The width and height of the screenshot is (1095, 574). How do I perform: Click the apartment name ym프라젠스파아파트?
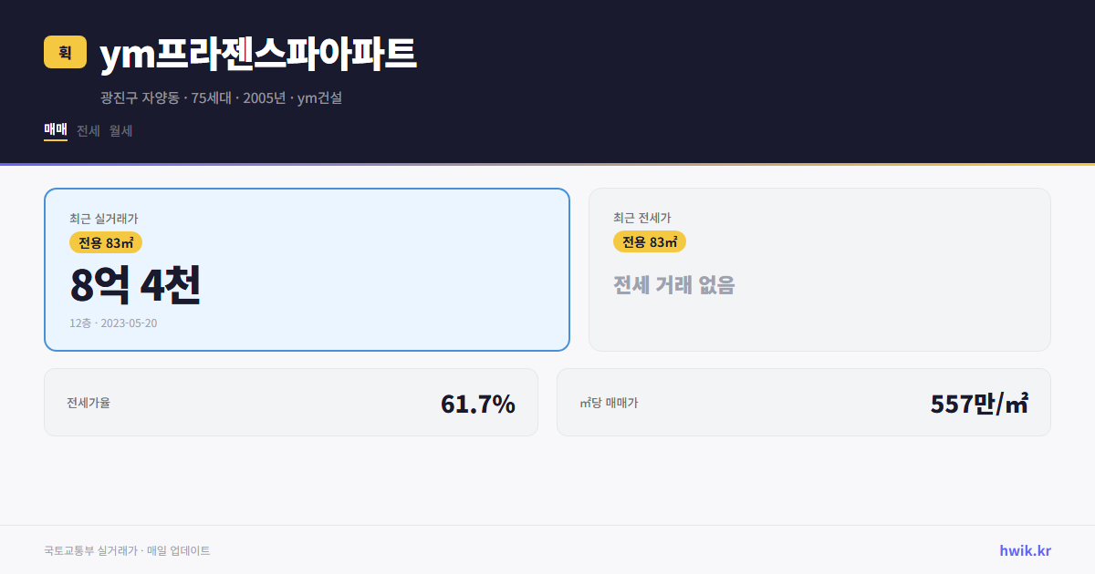(x=258, y=55)
